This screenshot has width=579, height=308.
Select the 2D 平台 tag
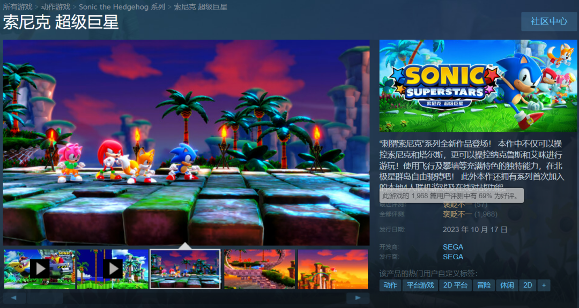tap(455, 285)
